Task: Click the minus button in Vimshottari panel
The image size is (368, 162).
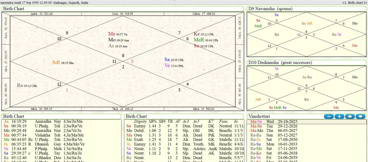Action: click(329, 116)
